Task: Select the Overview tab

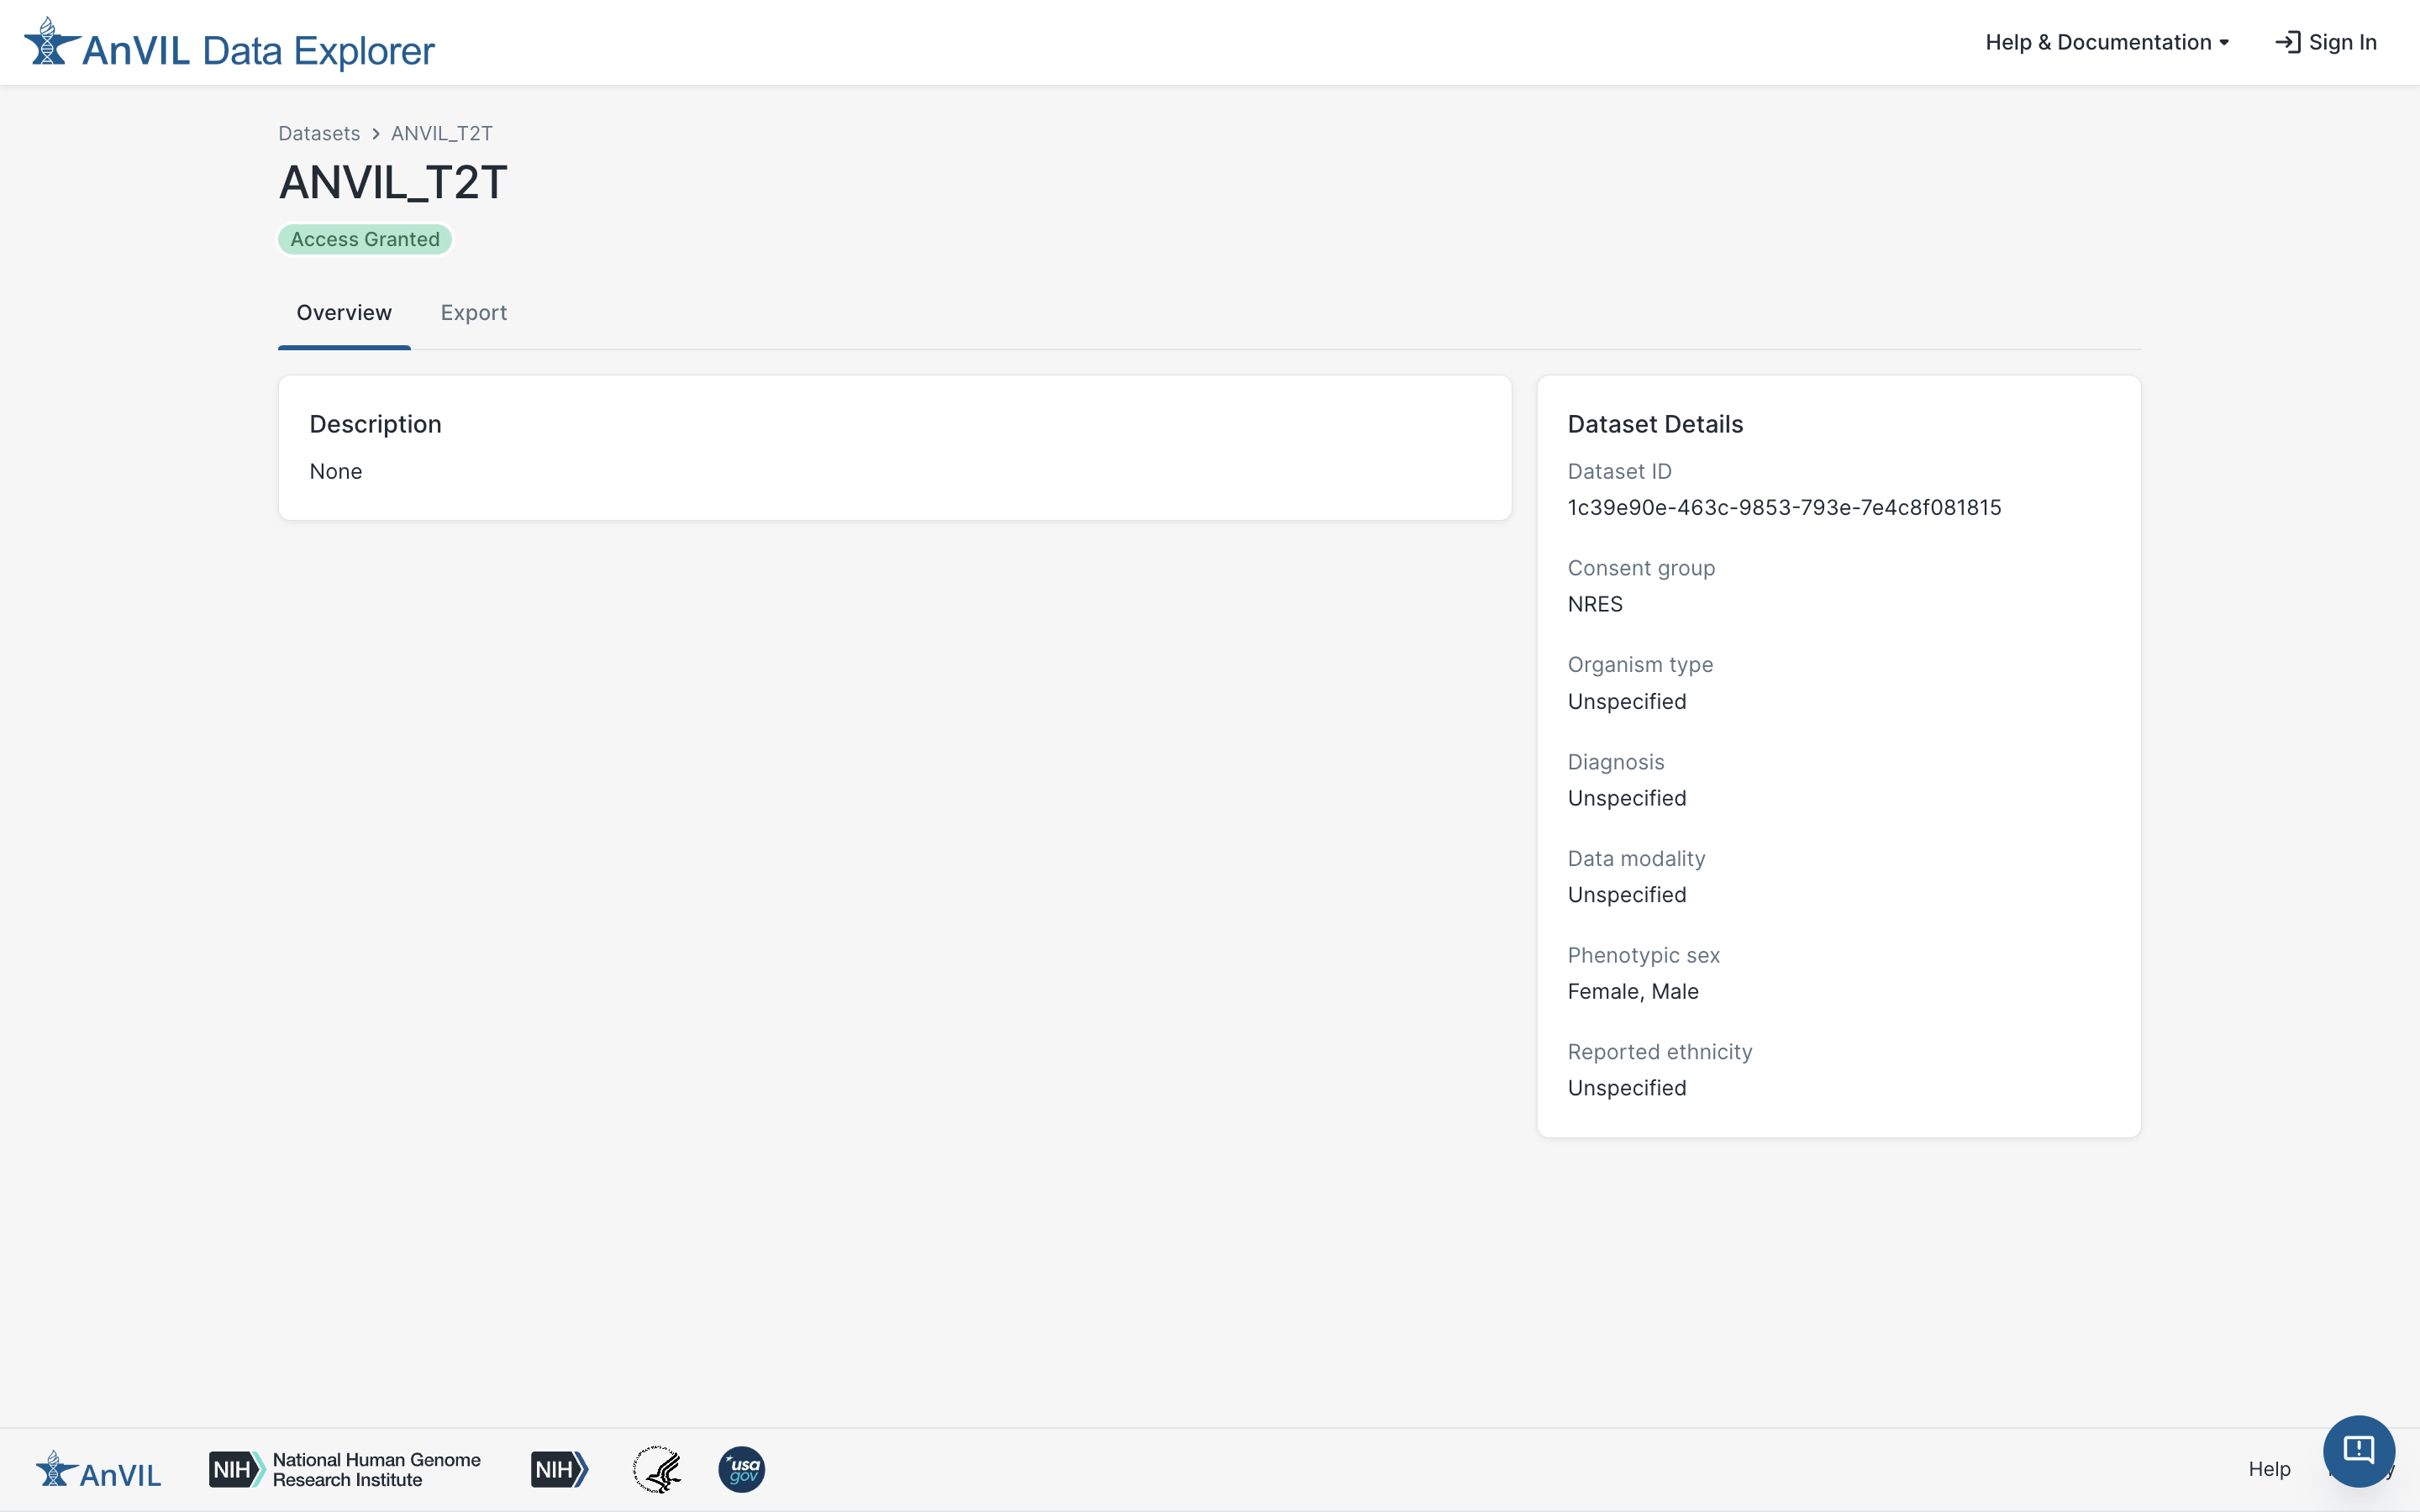Action: click(343, 313)
